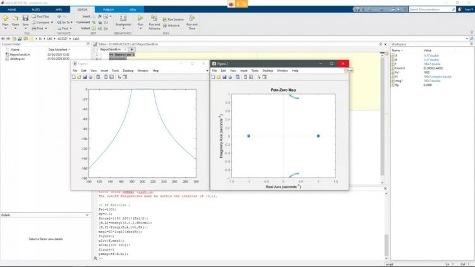Screen dimensions: 475x267
Task: Click the back arrow in address bar
Action: [3, 39]
